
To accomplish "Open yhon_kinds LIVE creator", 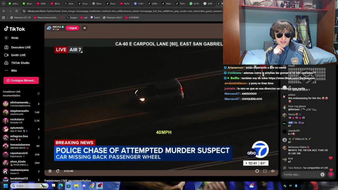I will pyautogui.click(x=21, y=163).
